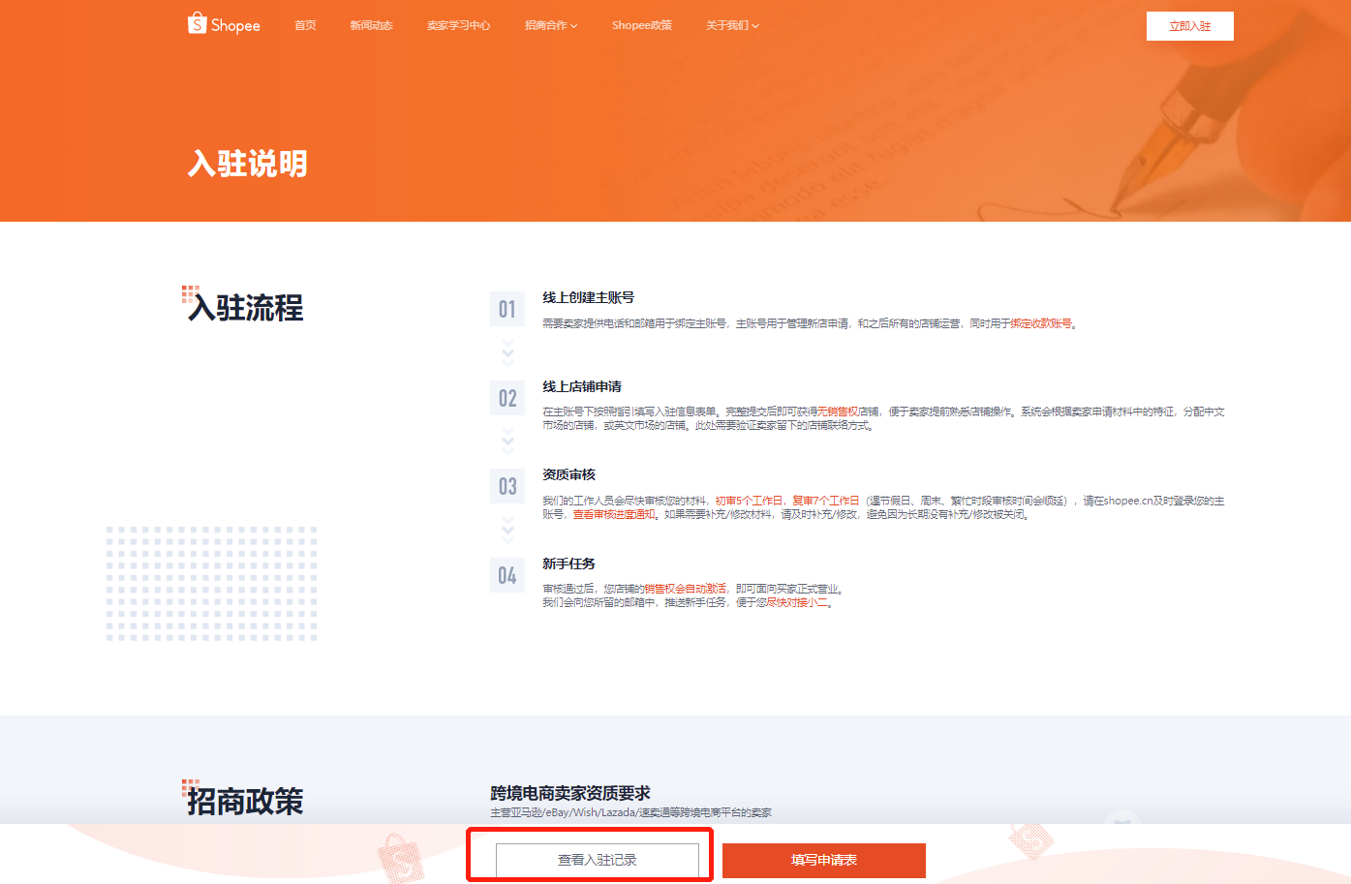Click the highlighted 尽快对接小二 text
Screen dimensions: 1351x884
coord(797,602)
